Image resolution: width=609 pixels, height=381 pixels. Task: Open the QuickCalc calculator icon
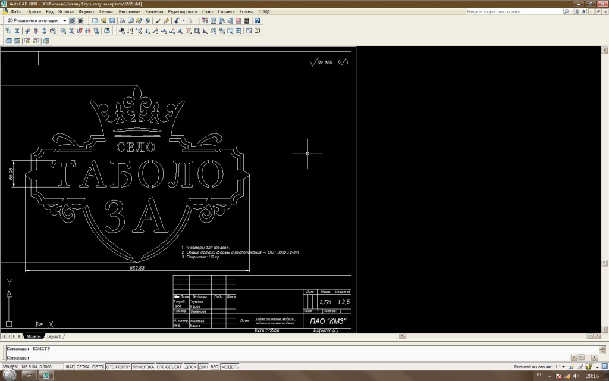(247, 21)
